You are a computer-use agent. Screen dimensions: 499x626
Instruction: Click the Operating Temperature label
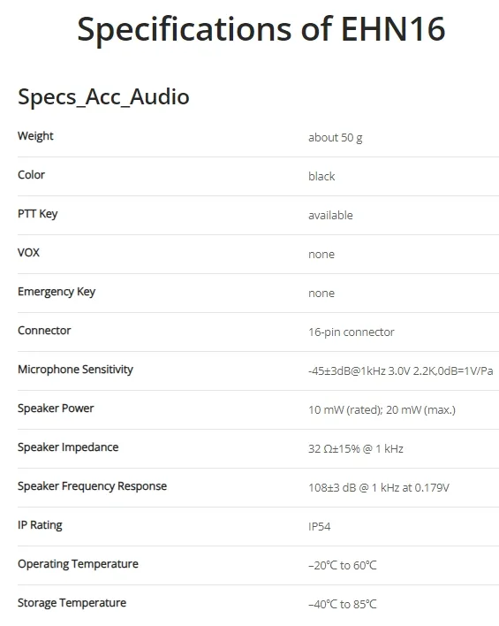tap(79, 564)
